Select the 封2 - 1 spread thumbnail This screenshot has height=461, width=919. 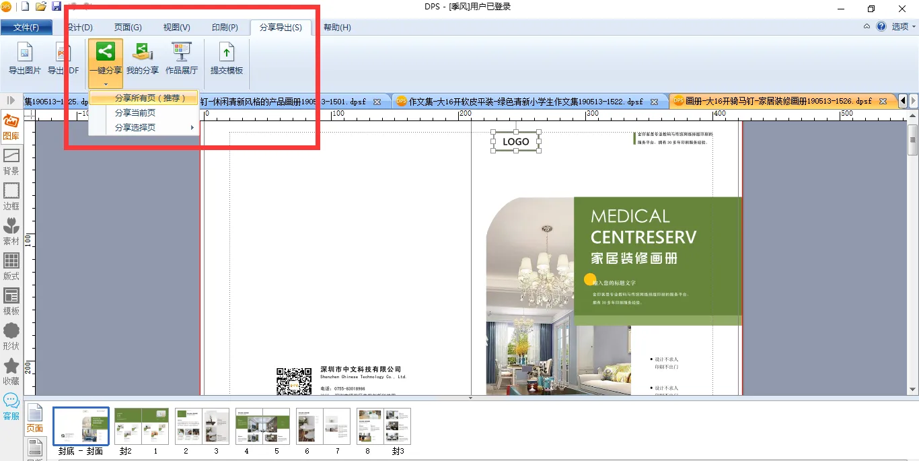[141, 426]
